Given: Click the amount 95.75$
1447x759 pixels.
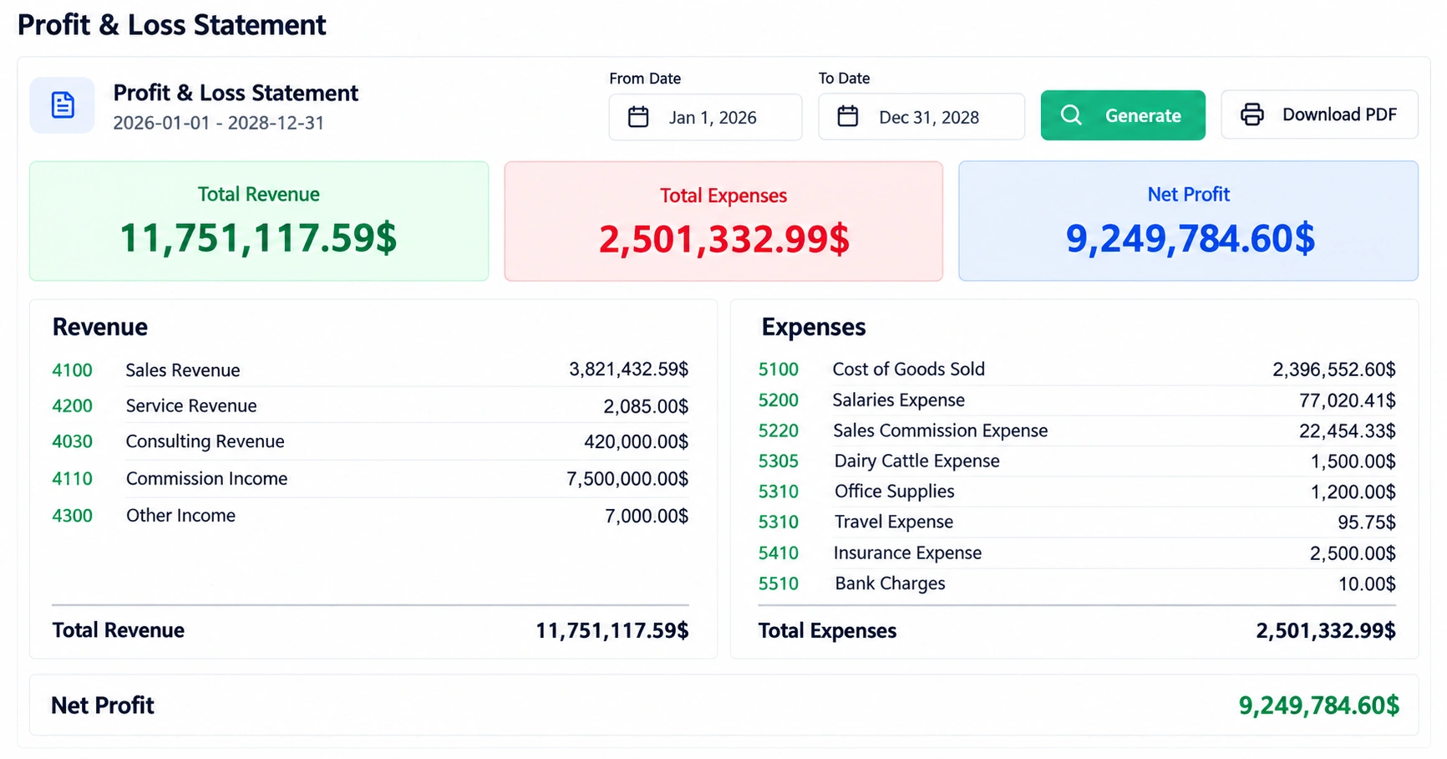Looking at the screenshot, I should coord(1367,522).
